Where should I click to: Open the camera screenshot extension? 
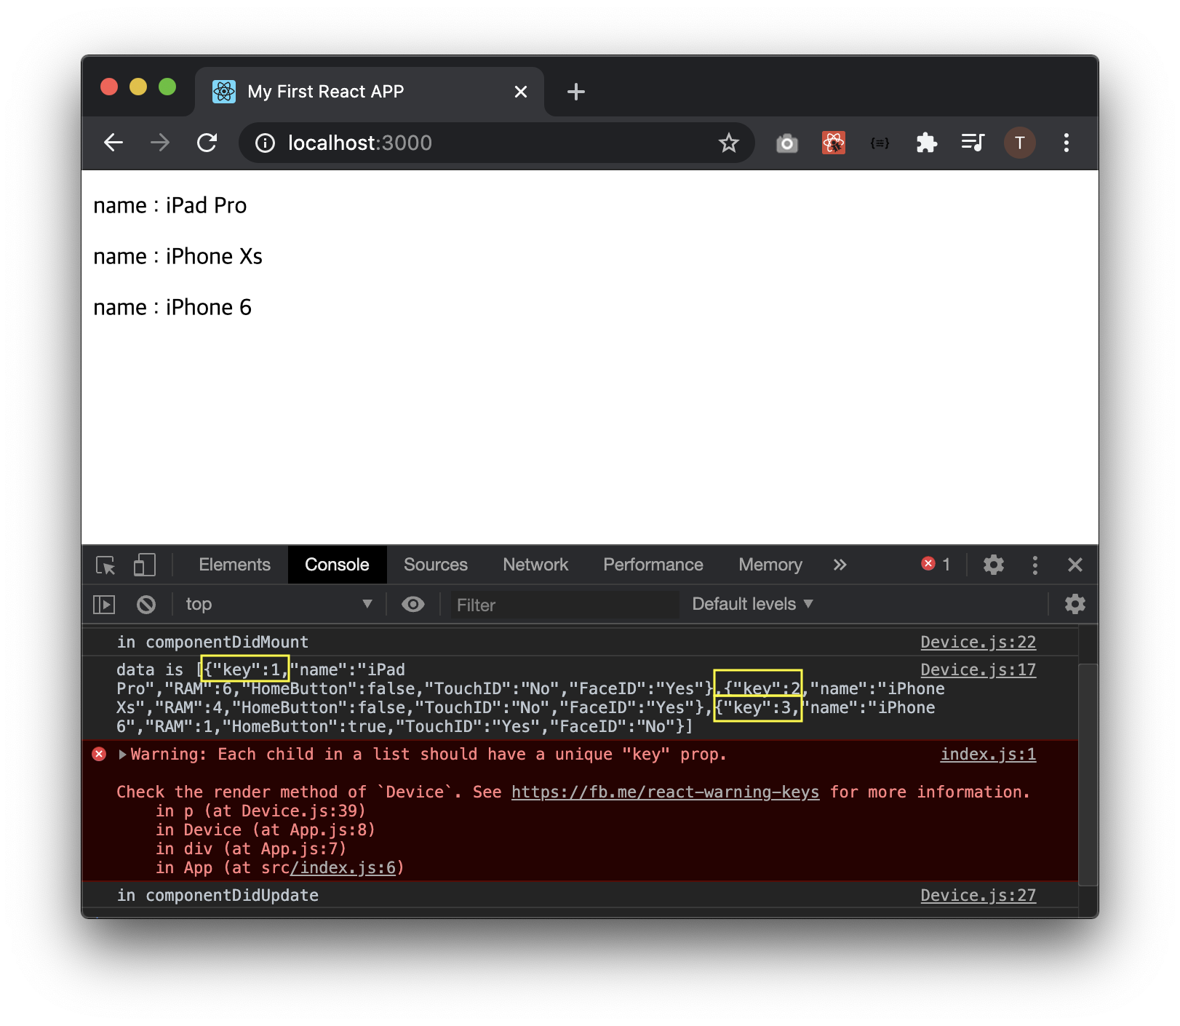pyautogui.click(x=786, y=143)
